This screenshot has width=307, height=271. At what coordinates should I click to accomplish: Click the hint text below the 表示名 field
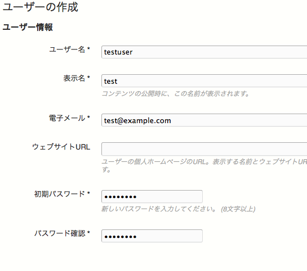pyautogui.click(x=175, y=94)
